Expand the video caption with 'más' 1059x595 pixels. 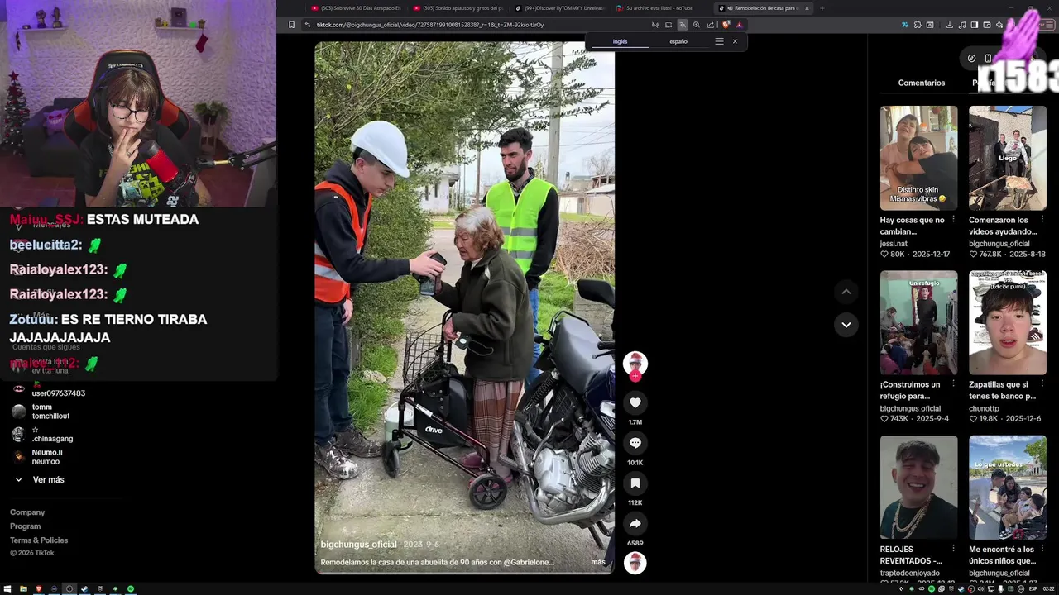[597, 562]
